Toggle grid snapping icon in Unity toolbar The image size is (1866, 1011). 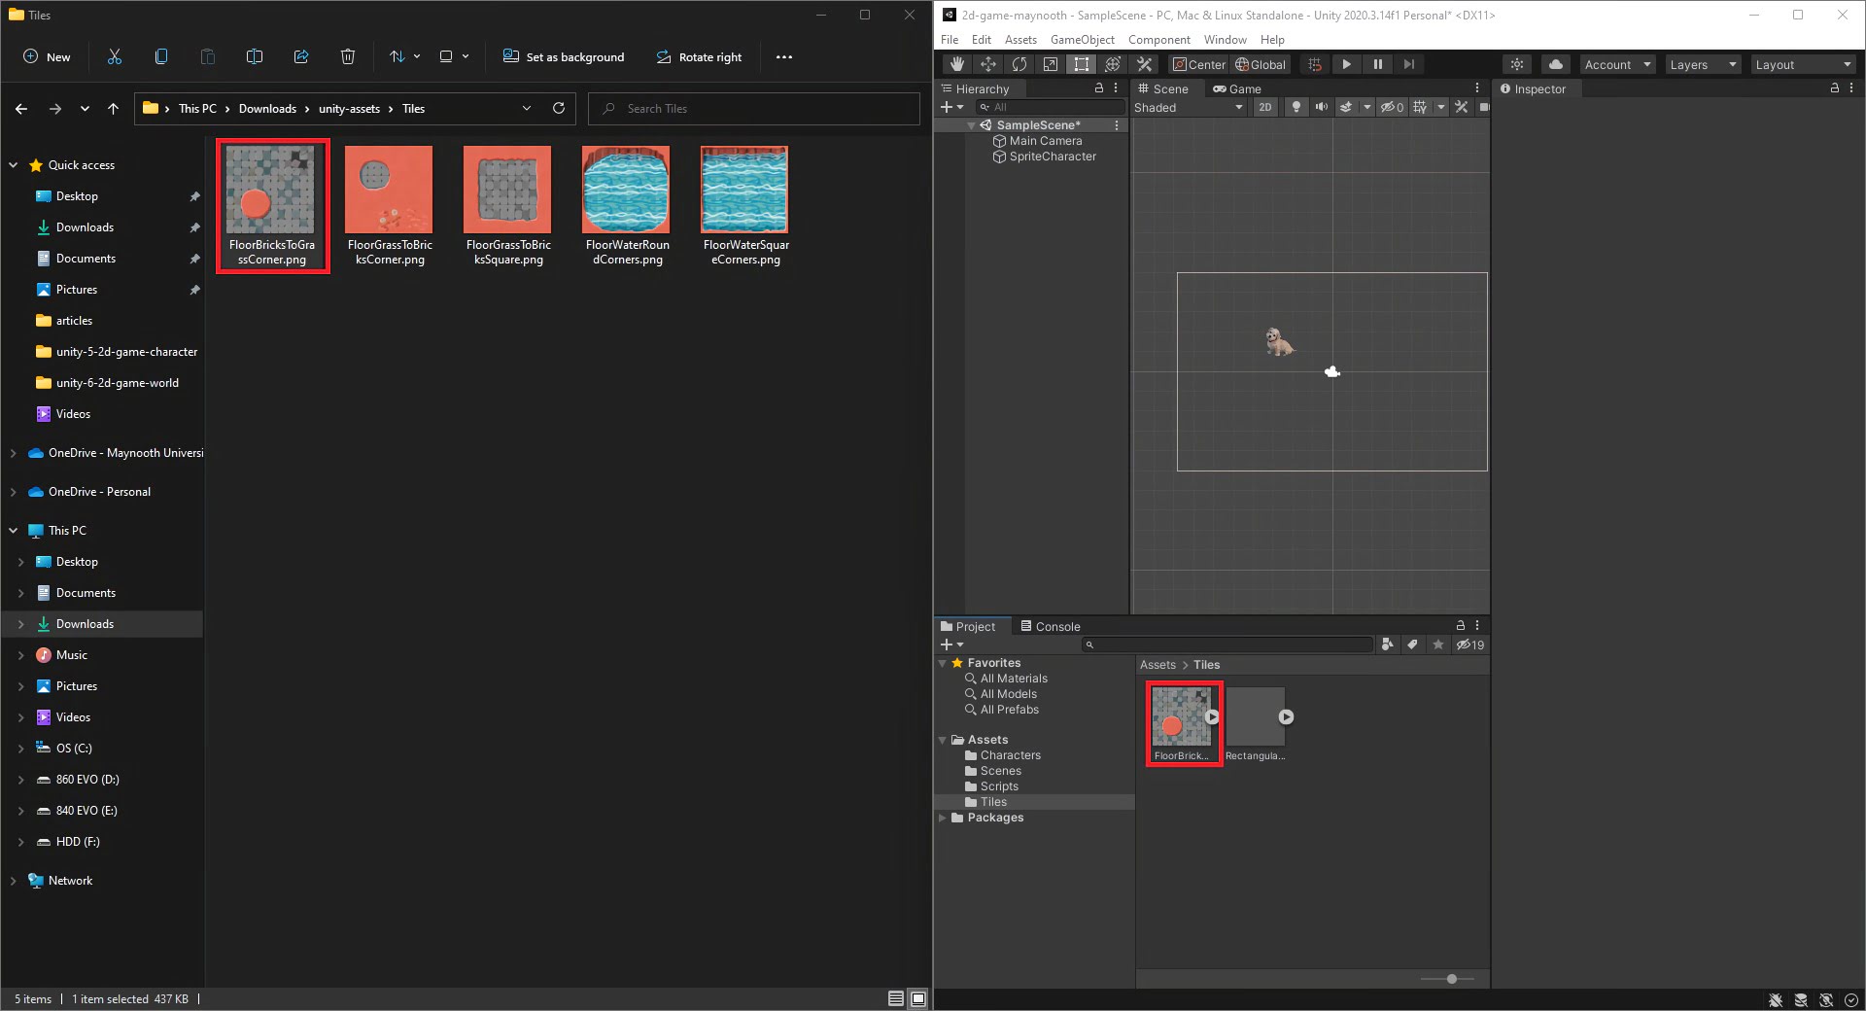point(1314,64)
